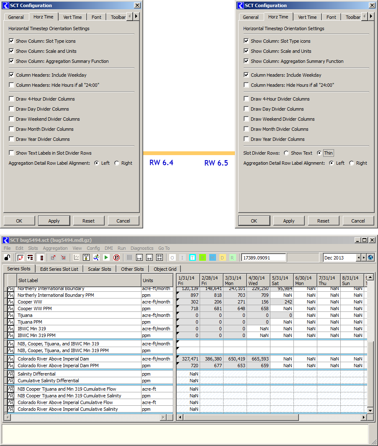The height and width of the screenshot is (446, 378).
Task: Click OK in RW 6.5 dialog
Action: click(x=254, y=221)
